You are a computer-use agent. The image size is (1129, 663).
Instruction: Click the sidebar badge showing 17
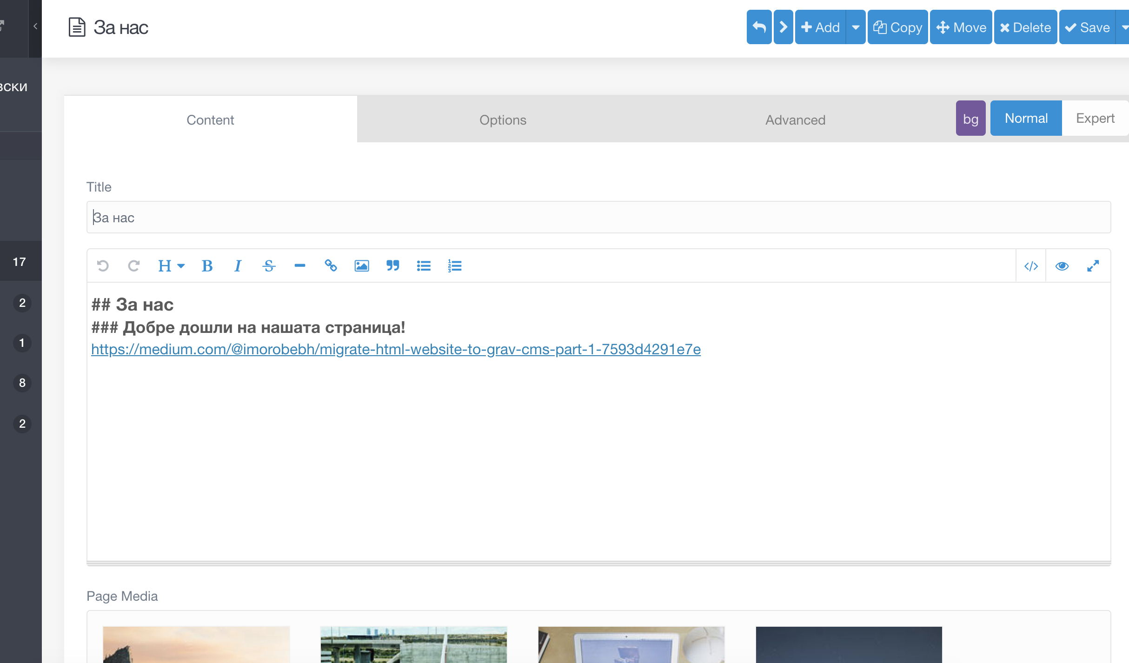(x=19, y=262)
